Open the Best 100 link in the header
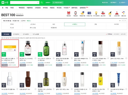The height and width of the screenshot is (95, 128). tap(105, 3)
